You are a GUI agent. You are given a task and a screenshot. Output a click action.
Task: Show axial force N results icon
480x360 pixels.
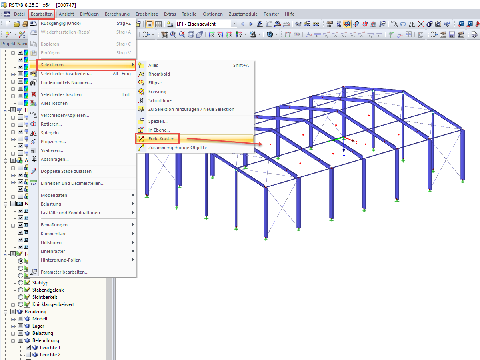317,35
